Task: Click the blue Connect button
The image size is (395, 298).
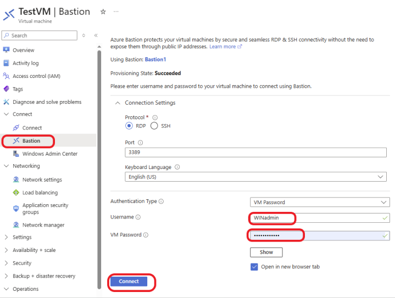Action: 129,282
